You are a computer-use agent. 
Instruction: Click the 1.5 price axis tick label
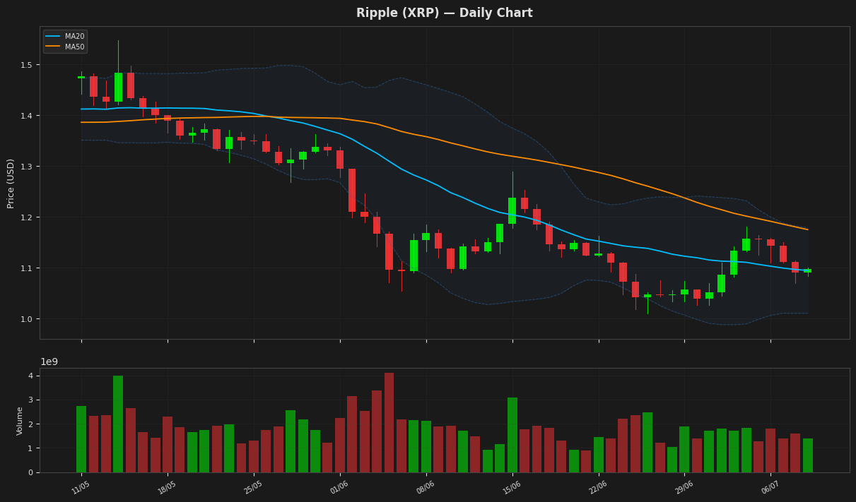27,65
